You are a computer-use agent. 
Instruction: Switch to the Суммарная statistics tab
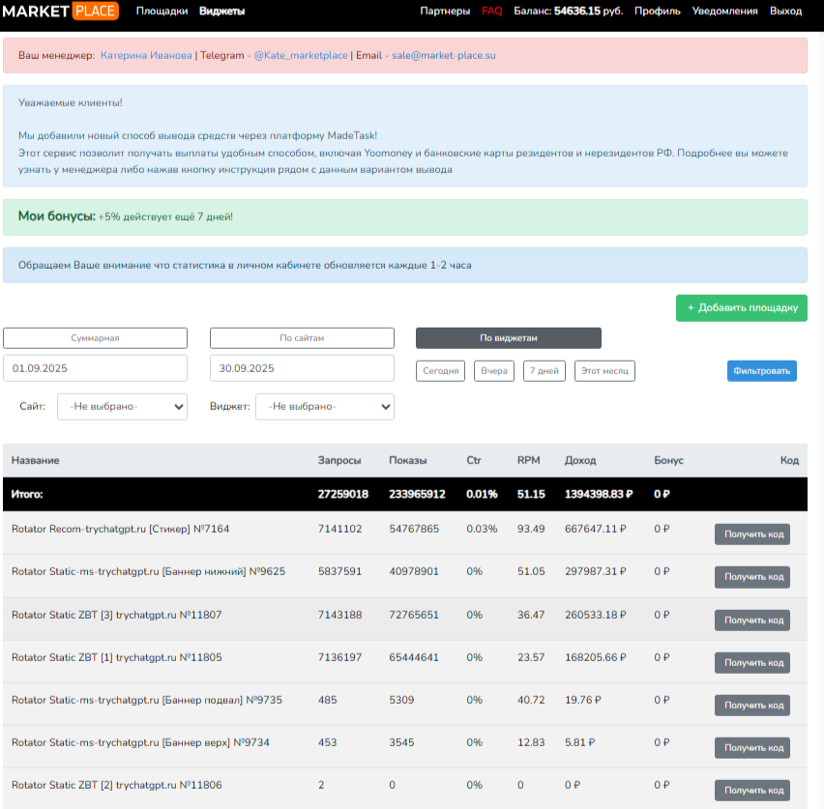95,338
